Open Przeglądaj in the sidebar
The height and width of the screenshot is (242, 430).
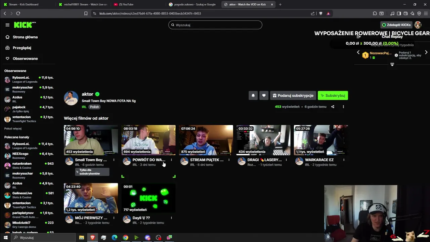click(x=22, y=48)
